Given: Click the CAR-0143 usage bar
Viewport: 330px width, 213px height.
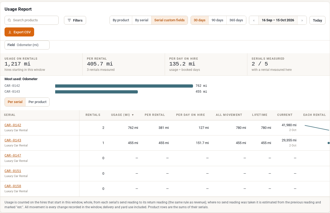Looking at the screenshot, I should (96, 92).
